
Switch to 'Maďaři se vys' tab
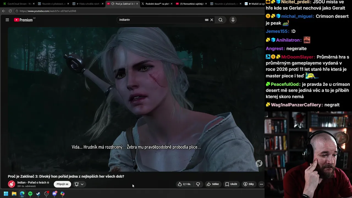tap(254, 4)
